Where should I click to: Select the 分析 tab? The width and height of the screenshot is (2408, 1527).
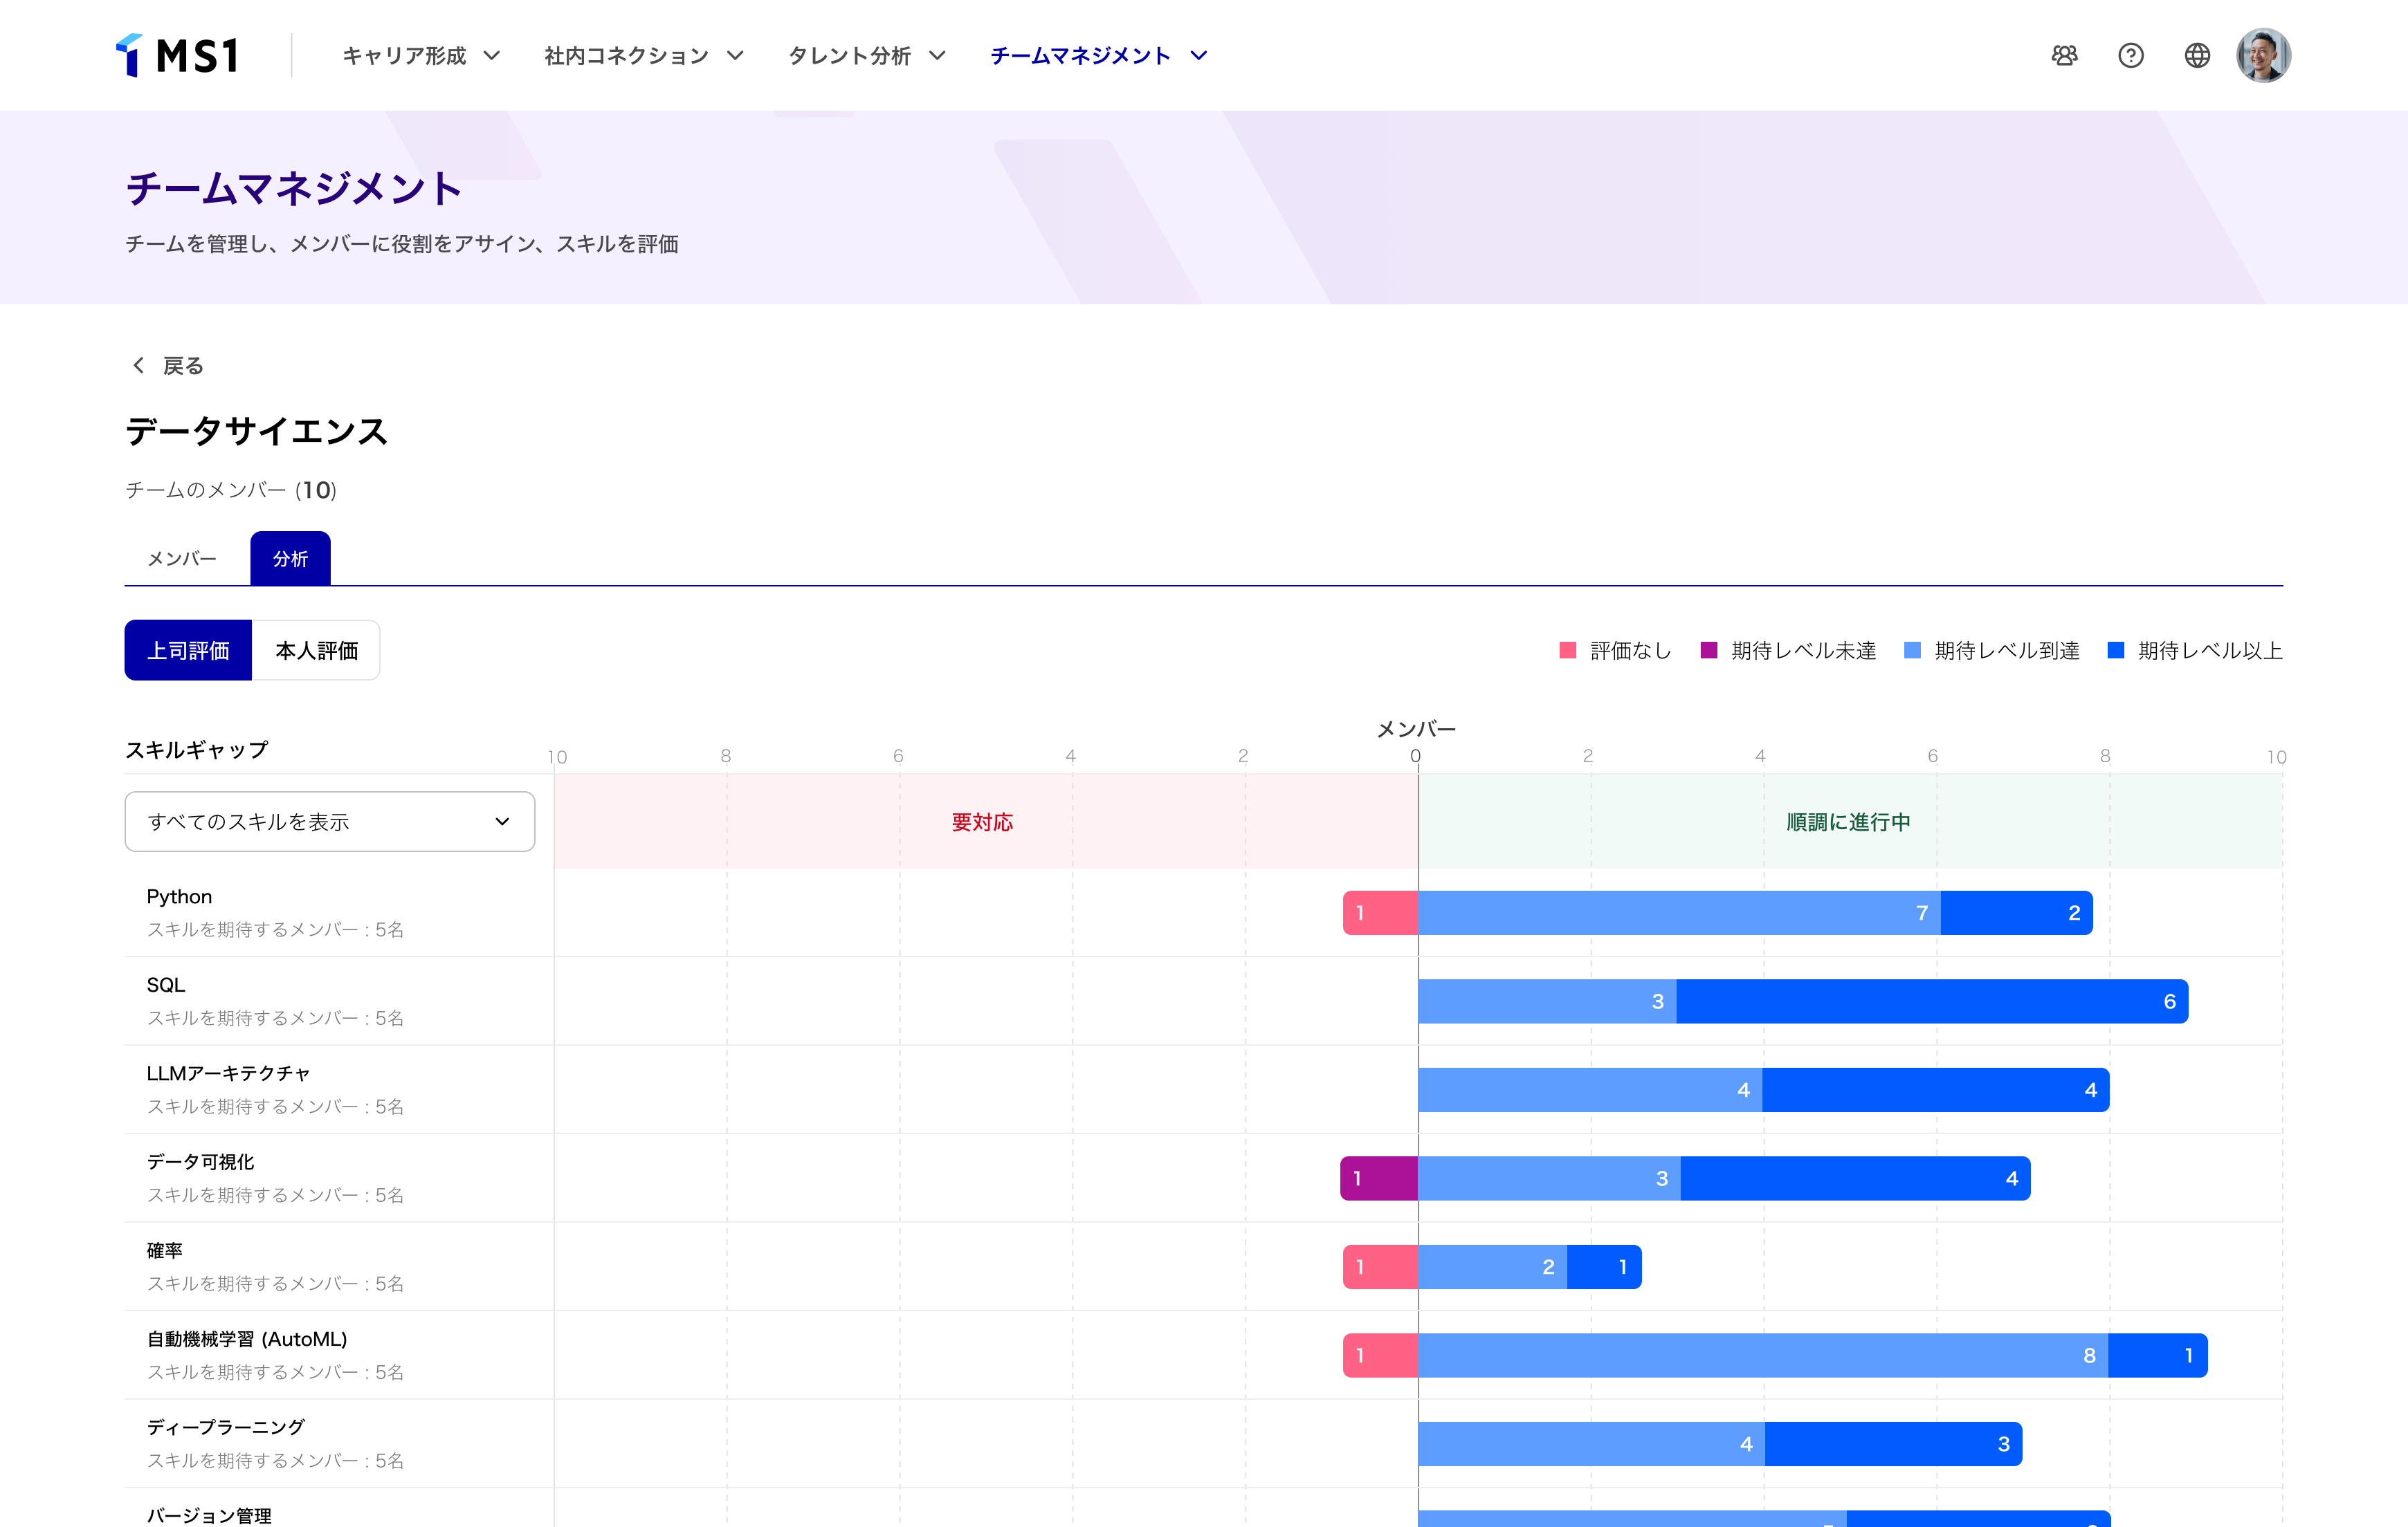290,559
